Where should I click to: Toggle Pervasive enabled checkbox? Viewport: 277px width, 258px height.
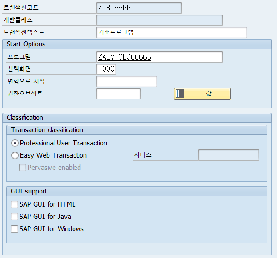tap(23, 168)
